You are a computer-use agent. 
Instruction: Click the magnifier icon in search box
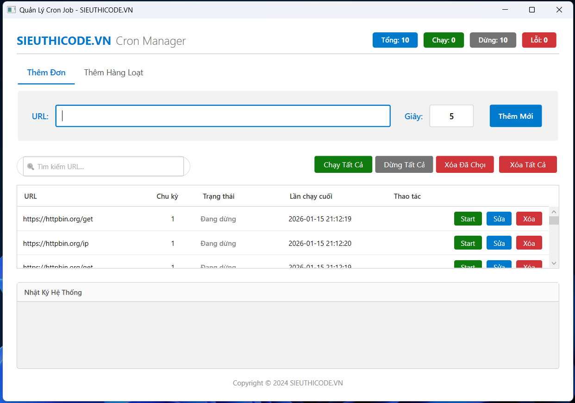31,167
